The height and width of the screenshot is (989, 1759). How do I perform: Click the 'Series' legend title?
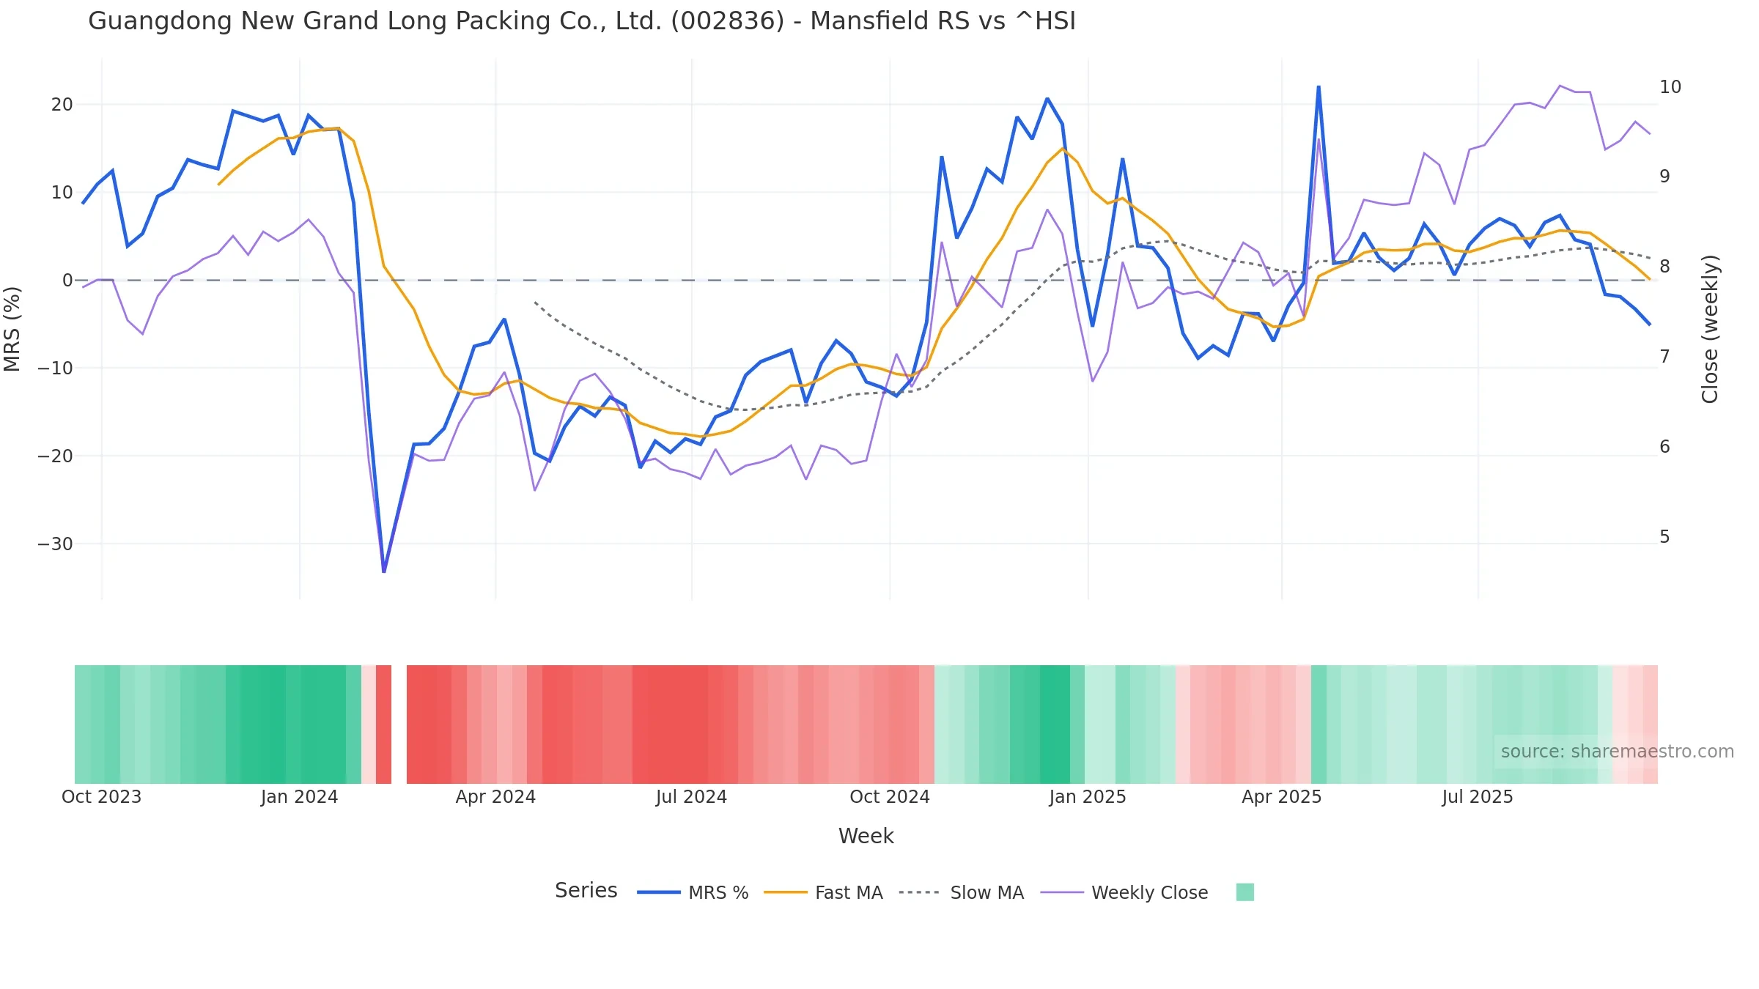point(586,890)
